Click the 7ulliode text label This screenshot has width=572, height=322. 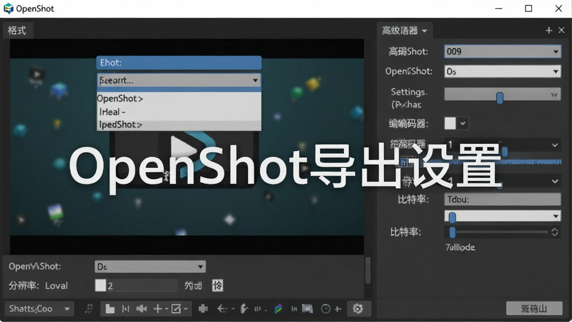pyautogui.click(x=460, y=248)
